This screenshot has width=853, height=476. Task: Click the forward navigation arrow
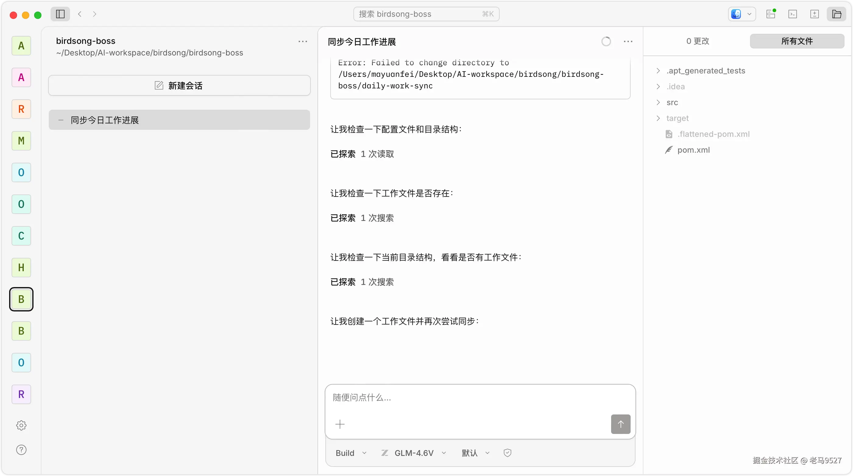95,14
